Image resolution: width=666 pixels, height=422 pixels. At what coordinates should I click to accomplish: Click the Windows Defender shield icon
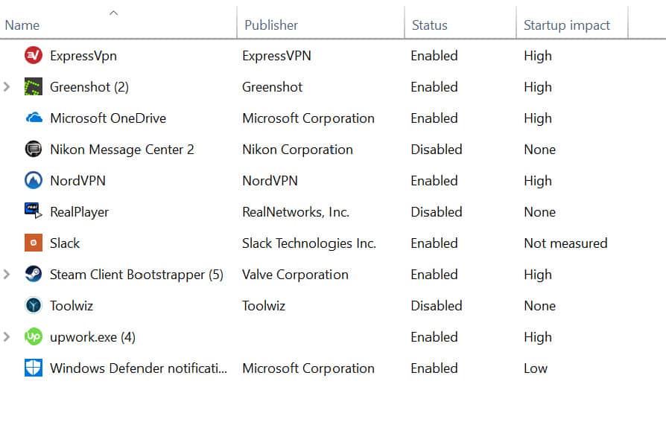point(33,368)
